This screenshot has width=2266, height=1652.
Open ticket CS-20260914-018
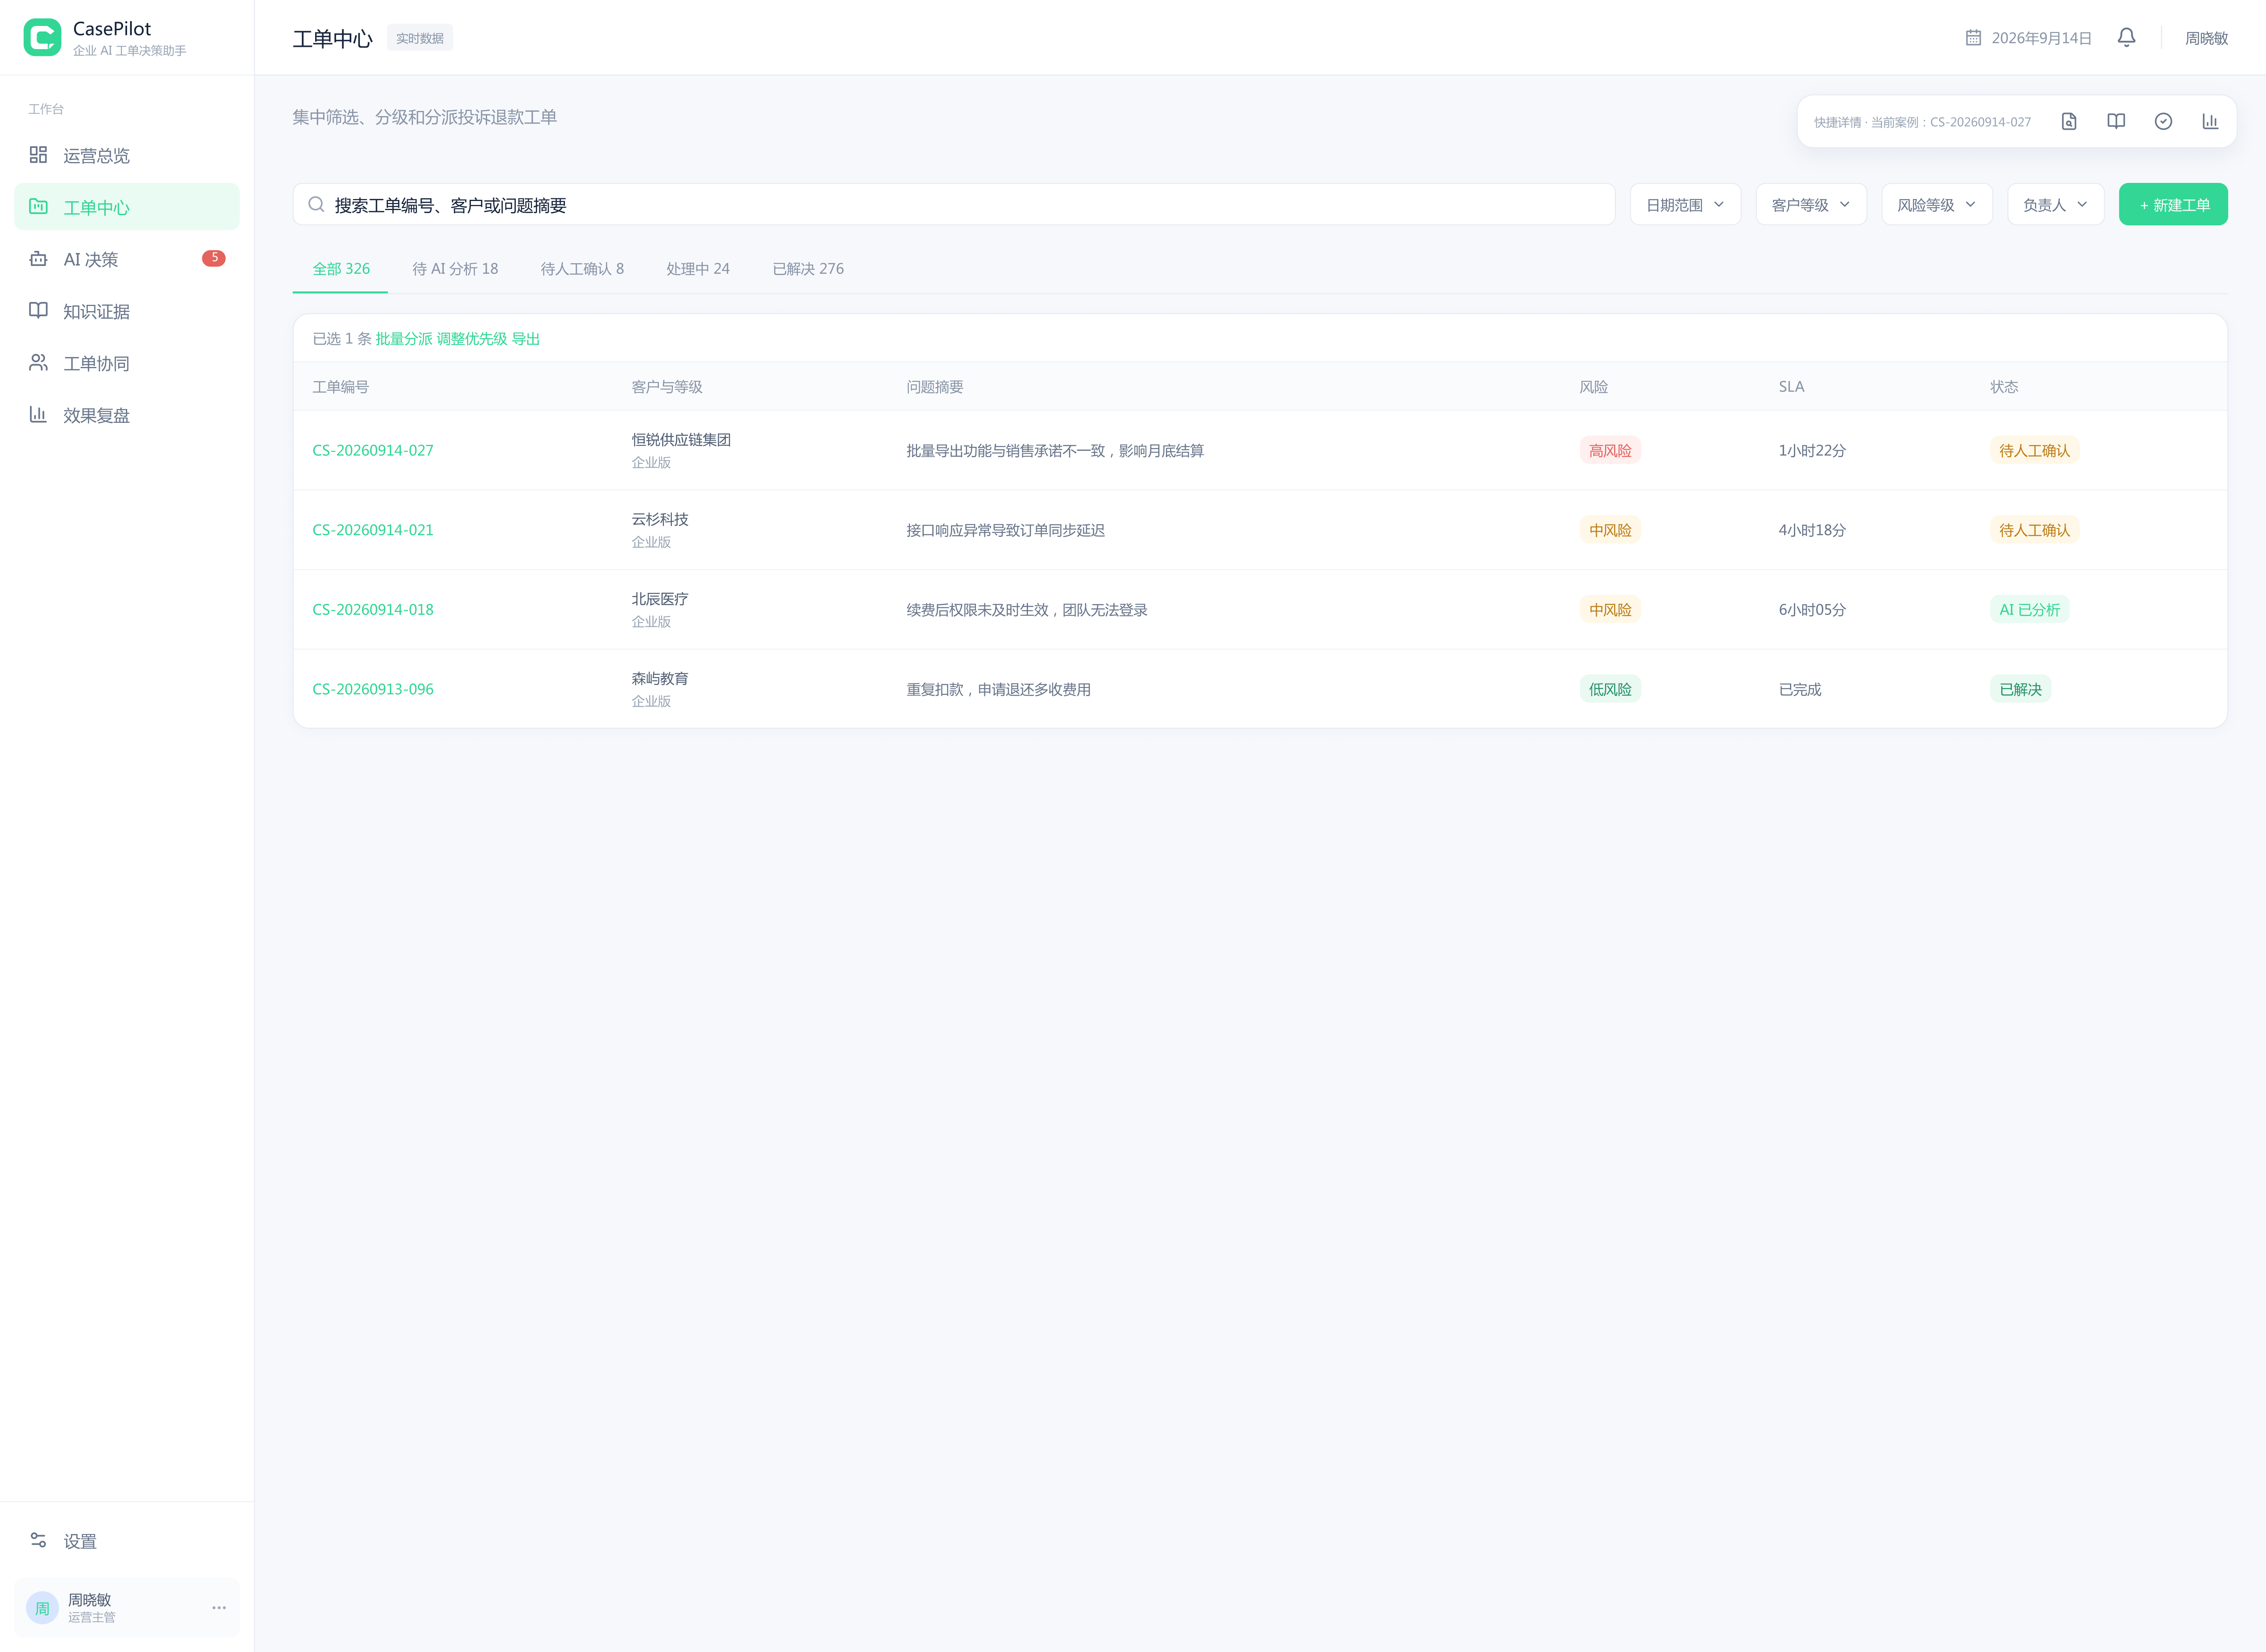tap(373, 610)
